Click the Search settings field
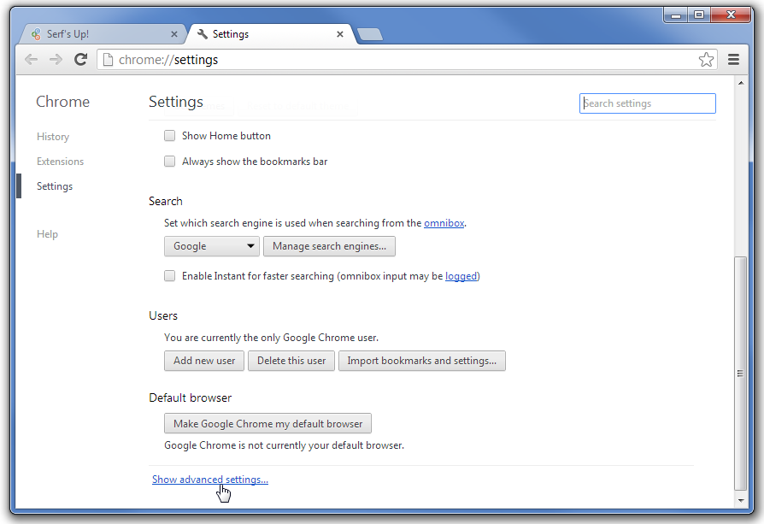Image resolution: width=764 pixels, height=524 pixels. pyautogui.click(x=648, y=103)
